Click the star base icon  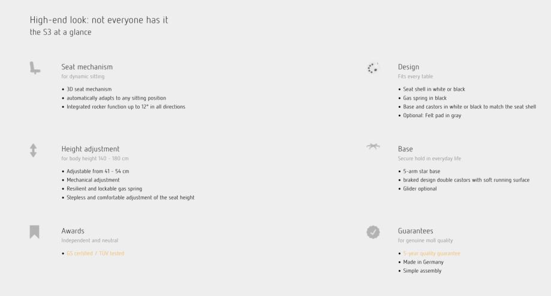coord(372,147)
